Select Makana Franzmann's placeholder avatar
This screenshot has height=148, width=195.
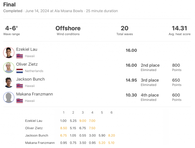9,97
